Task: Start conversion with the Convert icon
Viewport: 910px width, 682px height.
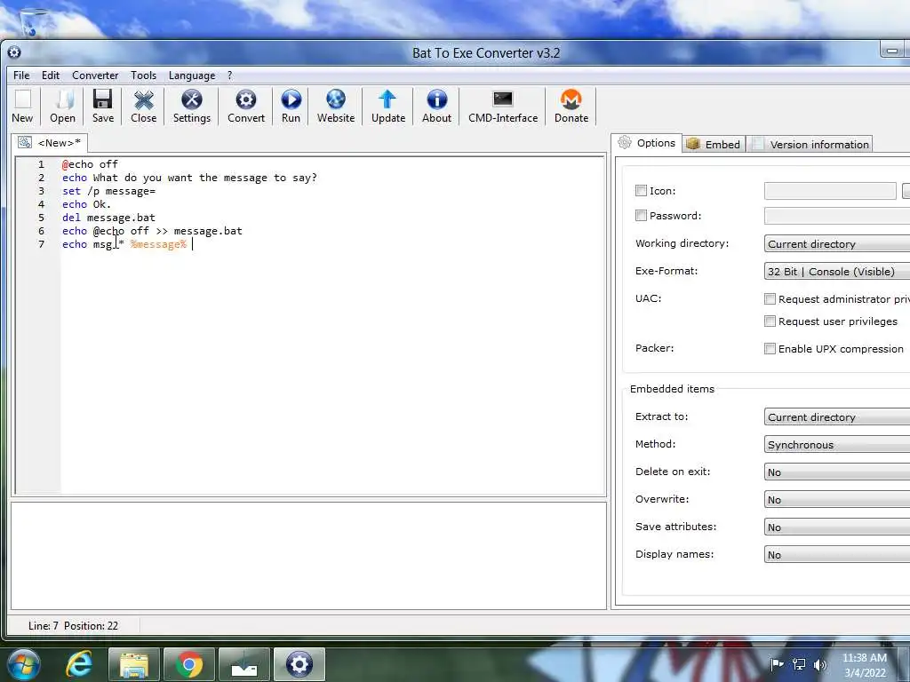Action: point(246,107)
